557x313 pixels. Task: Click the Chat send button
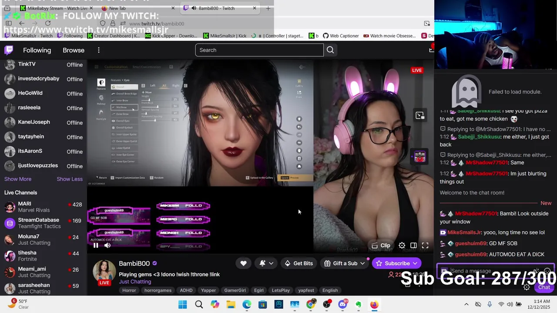[544, 287]
